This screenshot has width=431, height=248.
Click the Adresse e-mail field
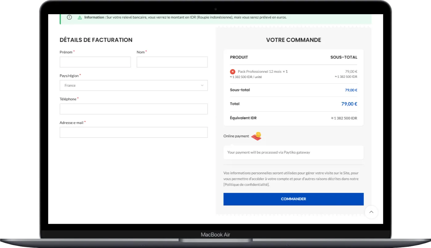134,132
